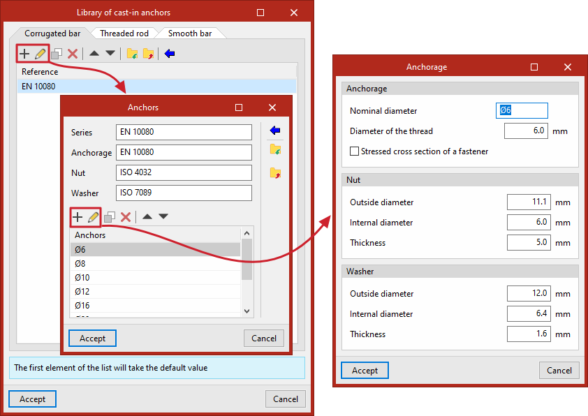Delete selected reference in library toolbar
The width and height of the screenshot is (588, 416).
pos(73,54)
